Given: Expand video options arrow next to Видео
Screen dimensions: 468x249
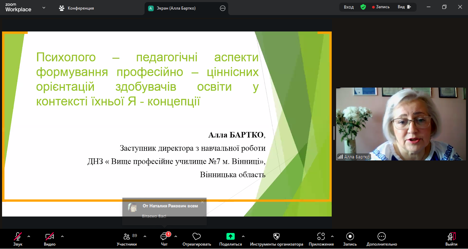Looking at the screenshot, I should [x=62, y=236].
